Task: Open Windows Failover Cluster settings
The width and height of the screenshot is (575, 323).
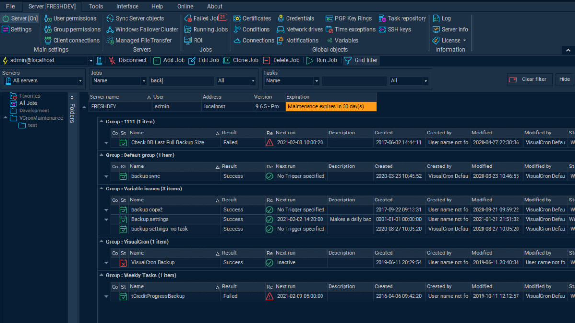Action: (x=142, y=29)
